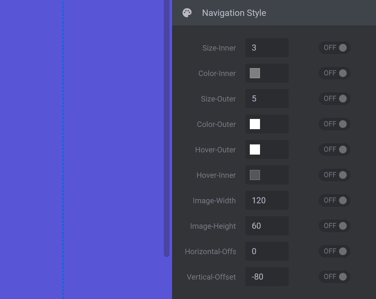Click the Vertical-Offset field showing -80
The image size is (376, 299).
tap(267, 277)
